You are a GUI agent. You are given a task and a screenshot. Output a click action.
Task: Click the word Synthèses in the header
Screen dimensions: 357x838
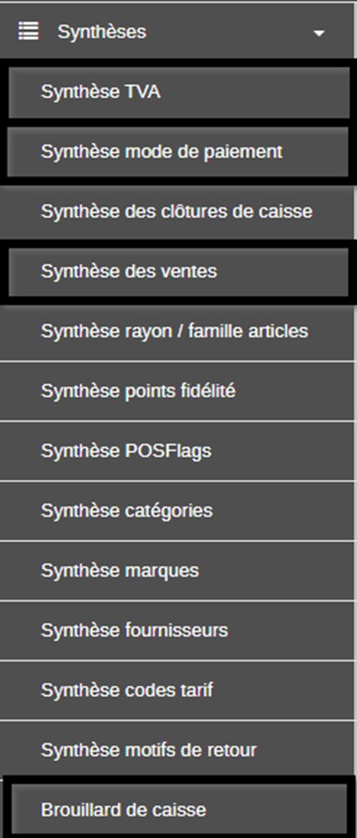[x=102, y=32]
